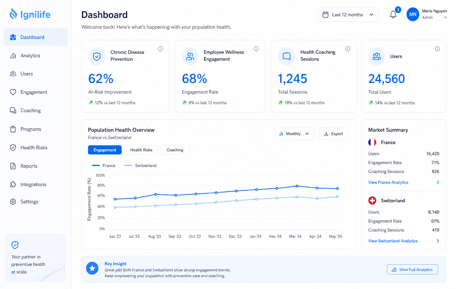The height and width of the screenshot is (289, 456).
Task: Select the Engagement chart tab
Action: click(105, 150)
